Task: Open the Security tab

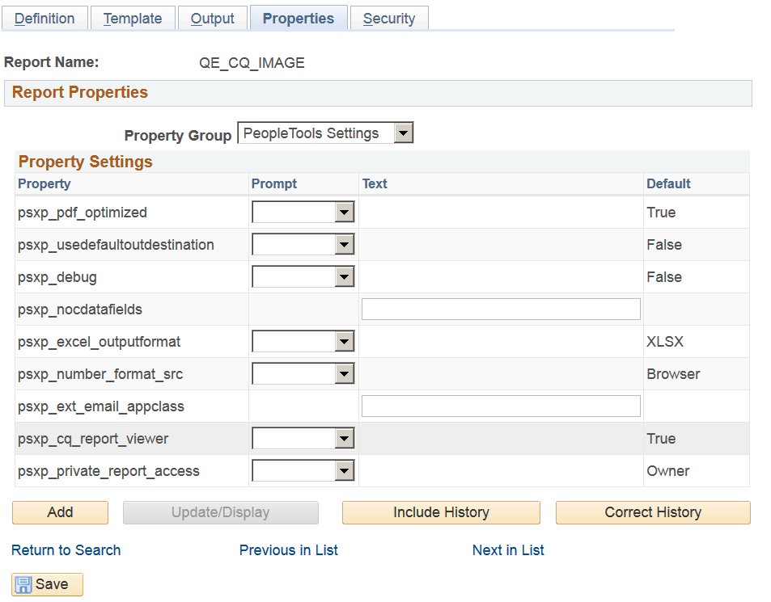Action: coord(389,19)
